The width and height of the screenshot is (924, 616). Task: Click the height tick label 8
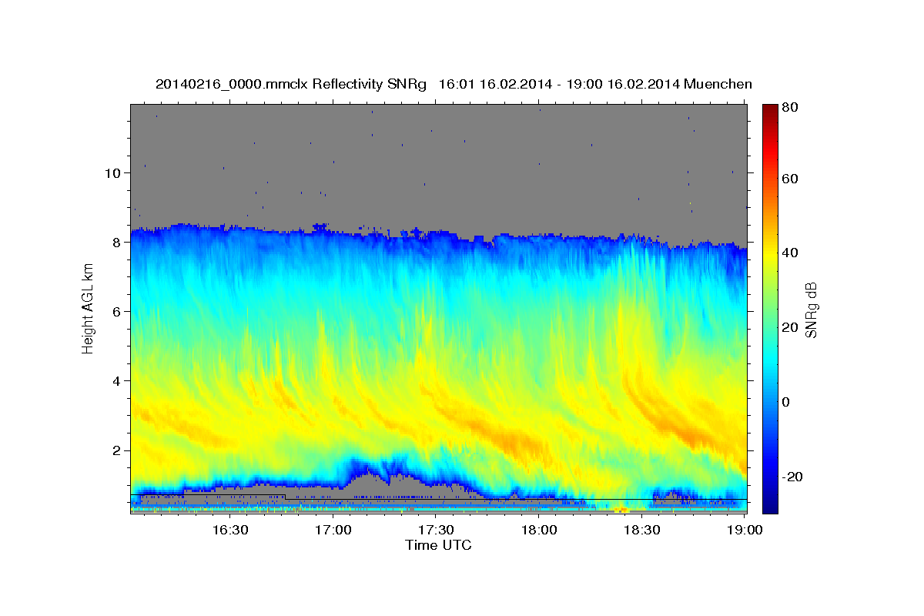click(117, 242)
